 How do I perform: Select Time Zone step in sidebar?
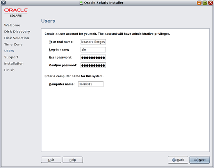13,44
